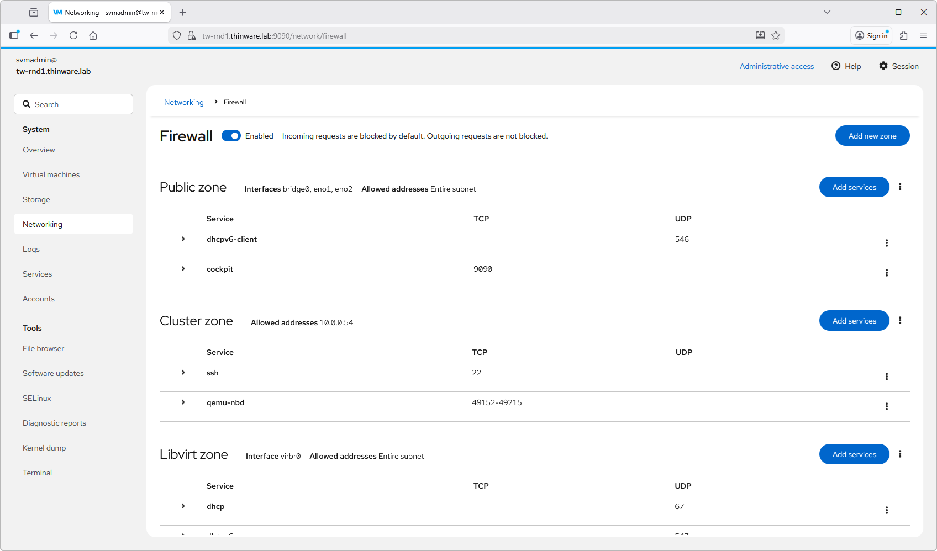Open kebab menu for ssh service
The image size is (937, 551).
point(887,377)
